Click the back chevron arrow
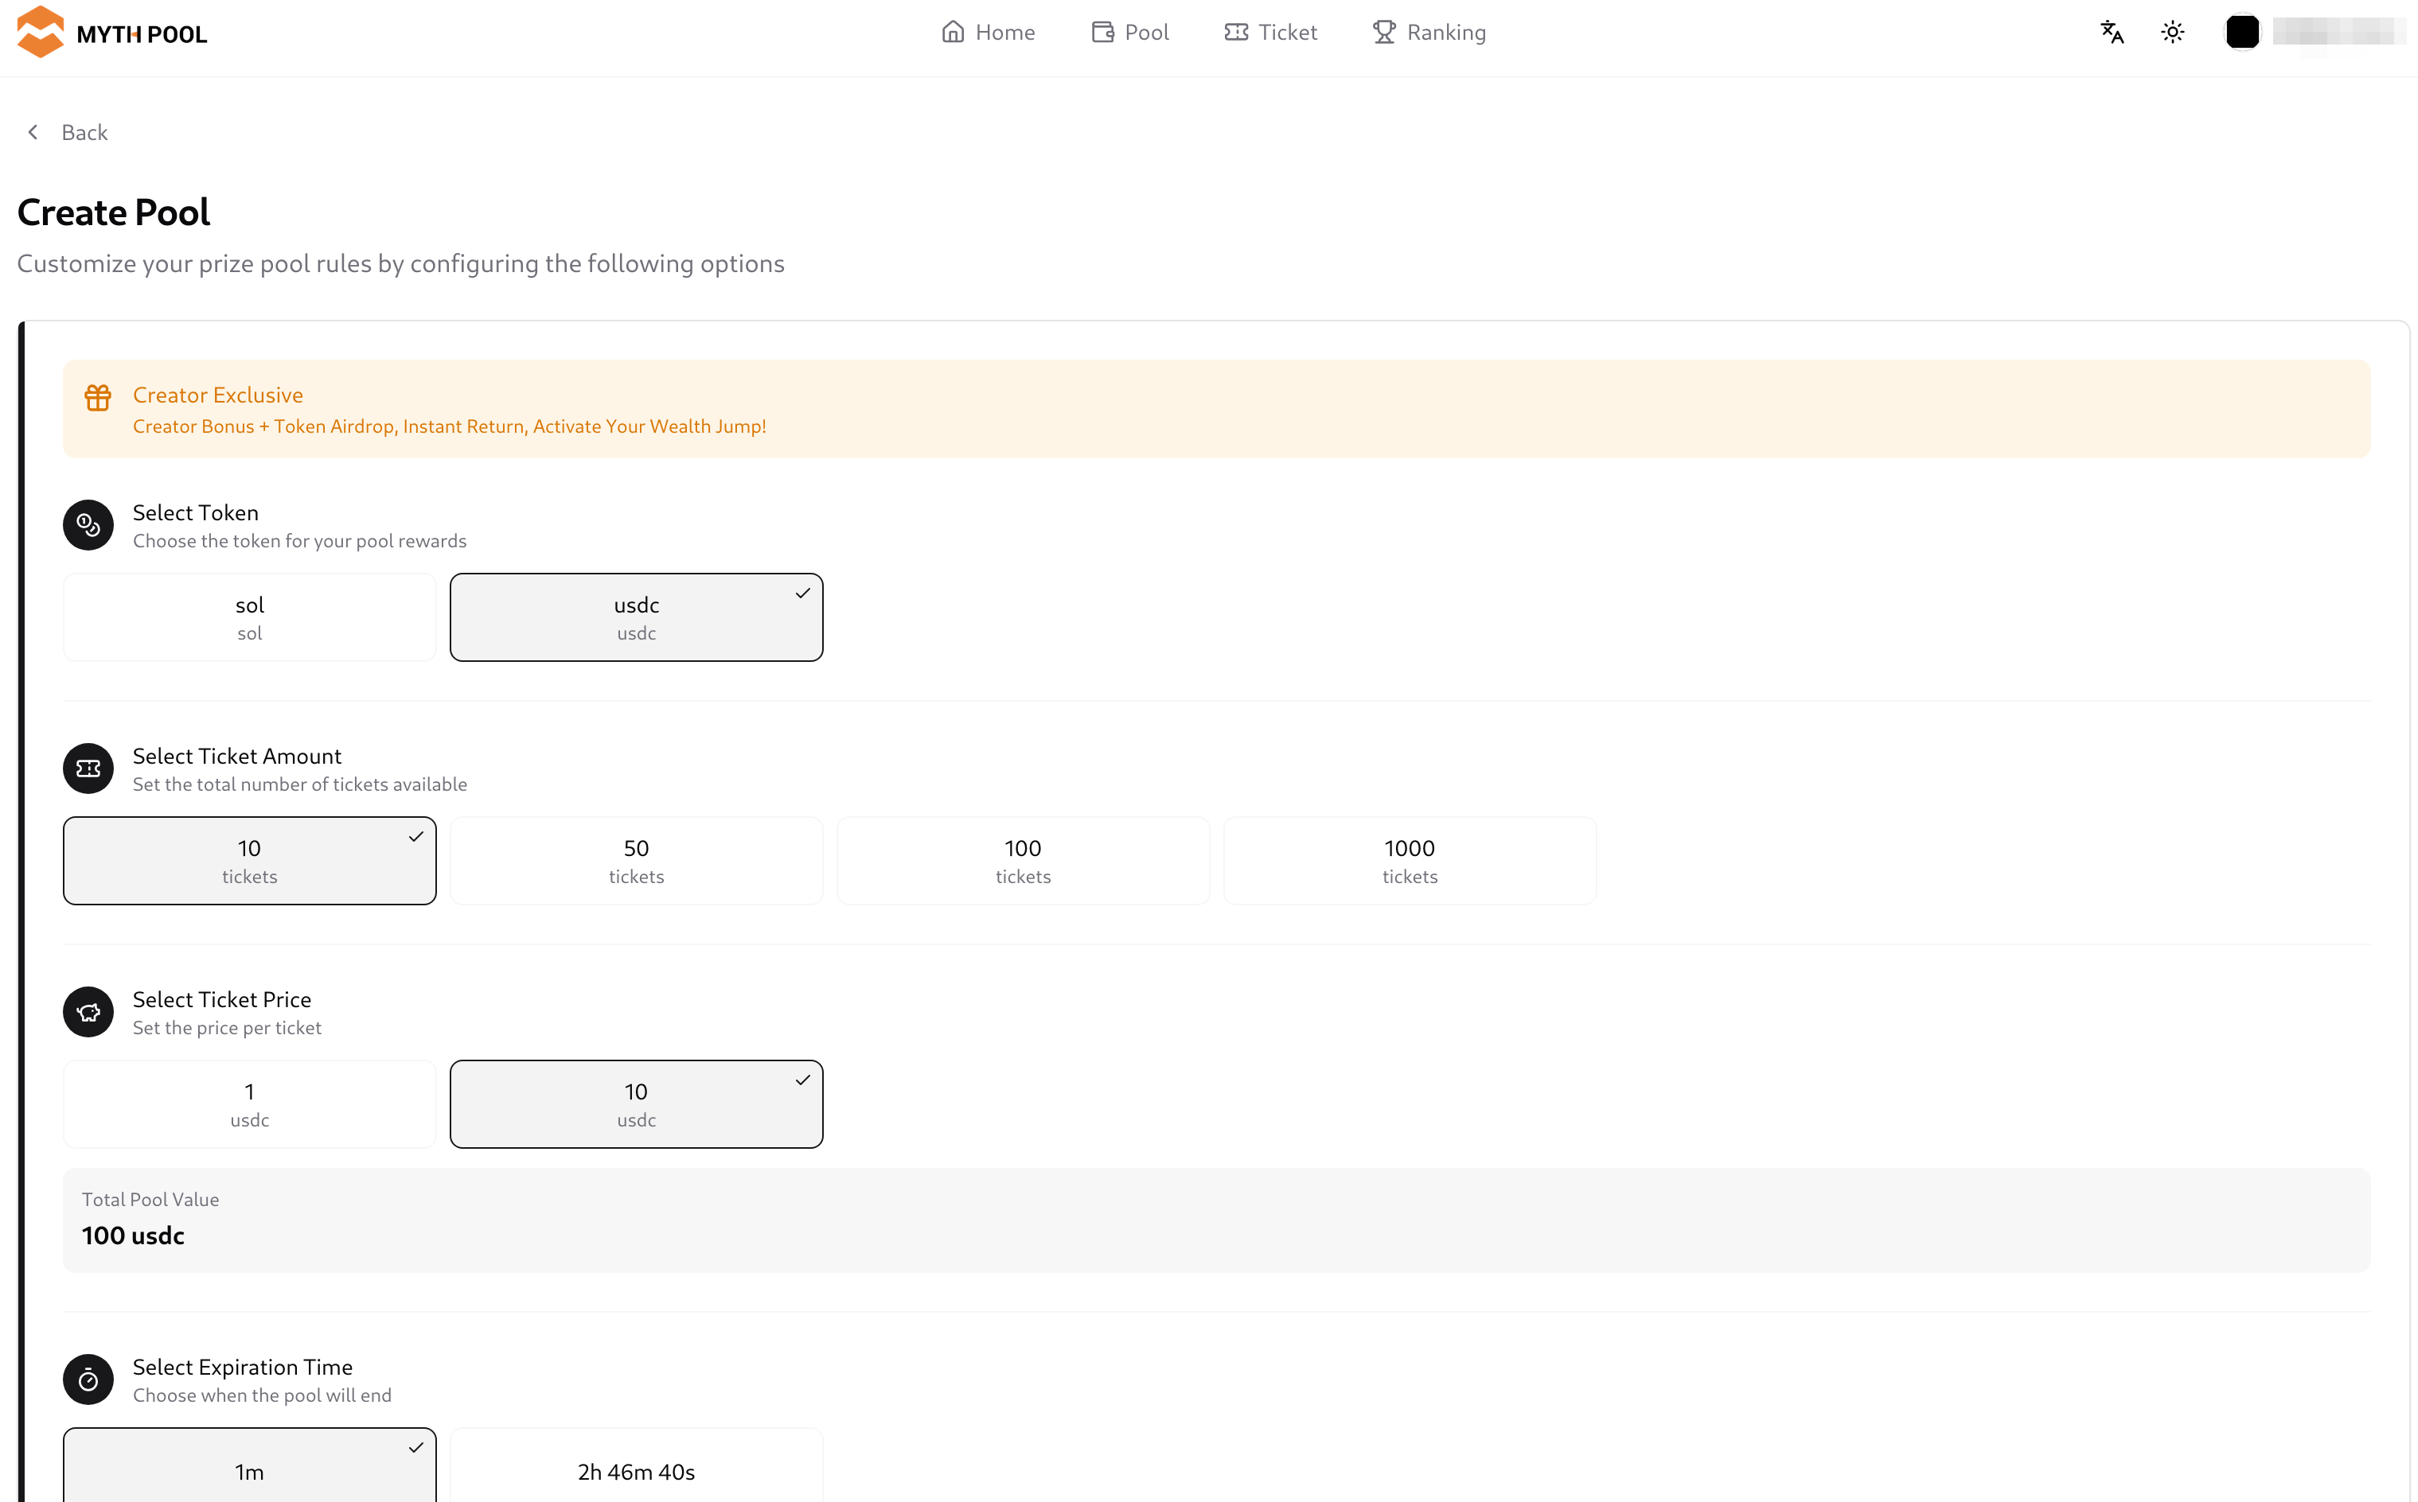The image size is (2418, 1502). point(33,132)
